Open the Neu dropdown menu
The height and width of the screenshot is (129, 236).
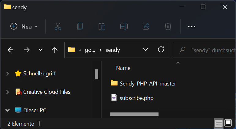click(x=24, y=27)
